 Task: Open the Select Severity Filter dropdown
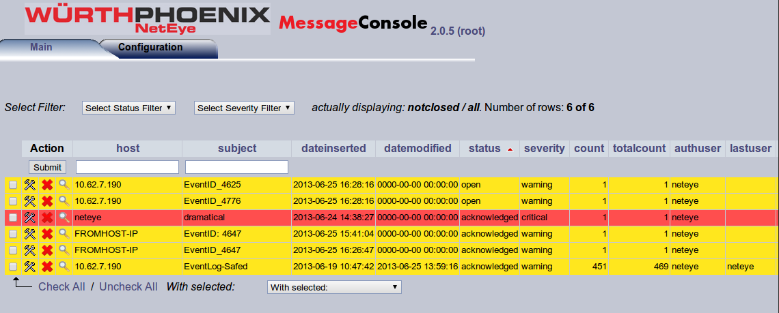point(244,108)
